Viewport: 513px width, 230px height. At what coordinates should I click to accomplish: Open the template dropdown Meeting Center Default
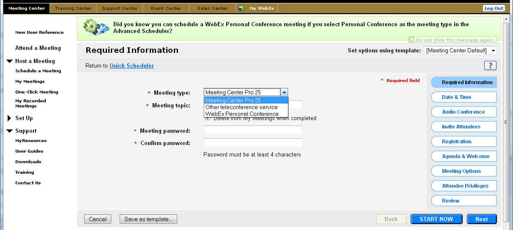point(460,51)
